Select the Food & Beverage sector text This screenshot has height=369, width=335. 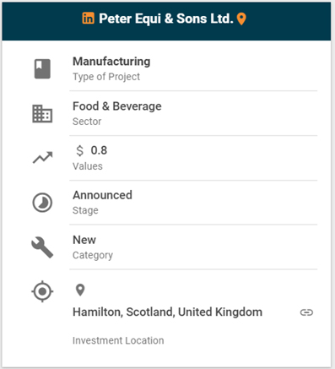point(117,106)
